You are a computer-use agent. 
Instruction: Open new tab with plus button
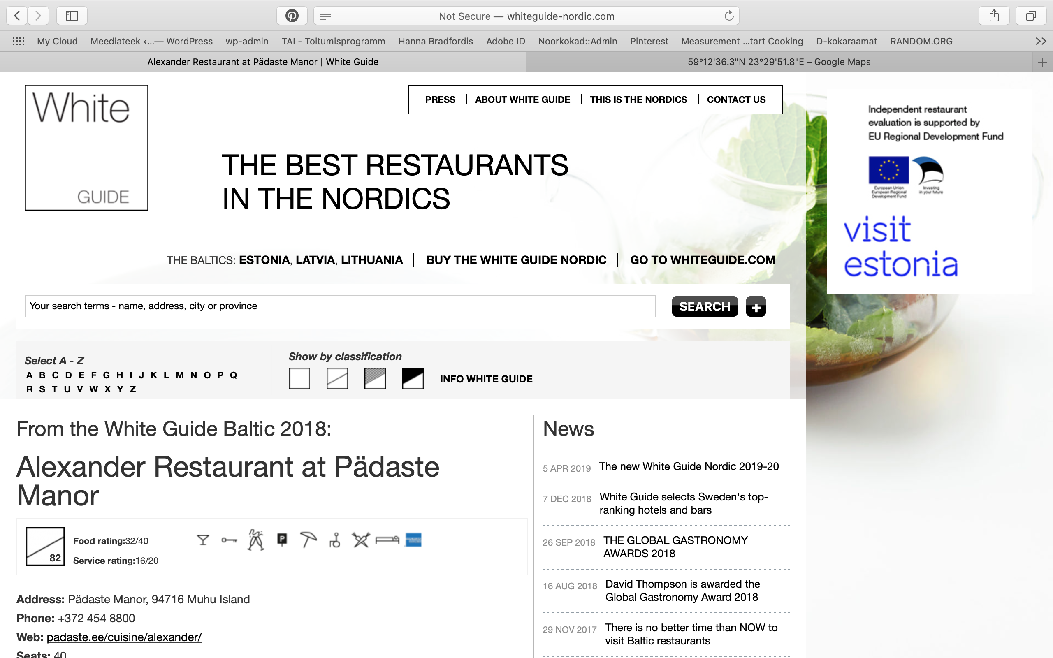click(1042, 62)
